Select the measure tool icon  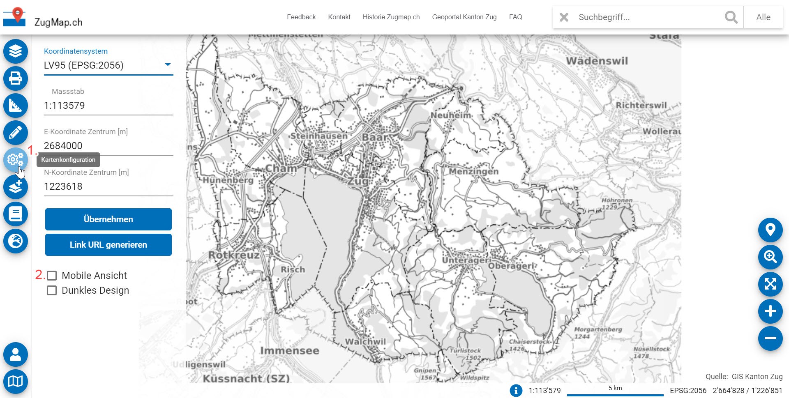point(16,106)
